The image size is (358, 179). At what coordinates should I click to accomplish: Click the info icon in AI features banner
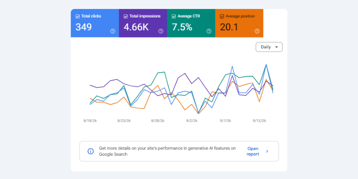pos(91,151)
